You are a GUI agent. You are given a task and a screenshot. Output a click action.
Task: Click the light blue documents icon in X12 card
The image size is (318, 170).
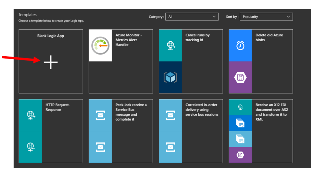click(x=240, y=139)
